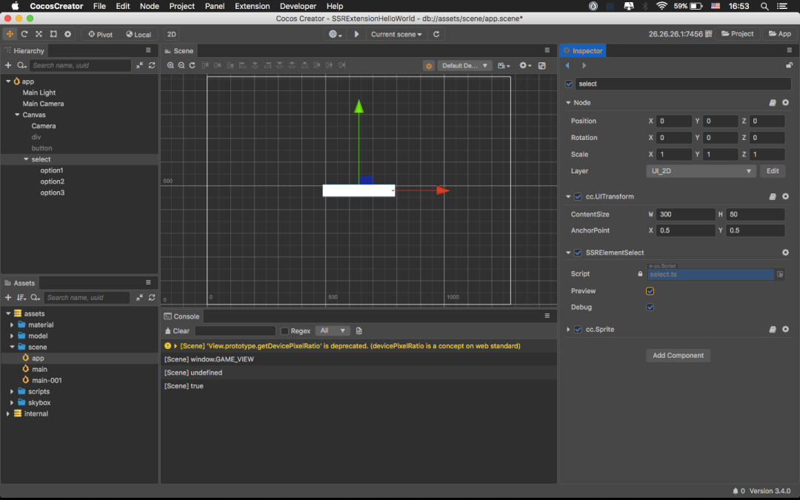Select the Rect transform tool
This screenshot has width=800, height=500.
(x=53, y=34)
